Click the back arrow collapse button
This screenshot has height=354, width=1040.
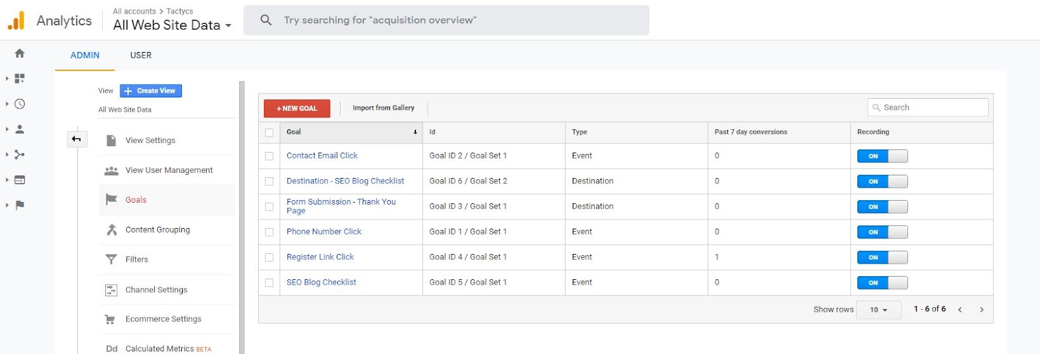pyautogui.click(x=77, y=139)
